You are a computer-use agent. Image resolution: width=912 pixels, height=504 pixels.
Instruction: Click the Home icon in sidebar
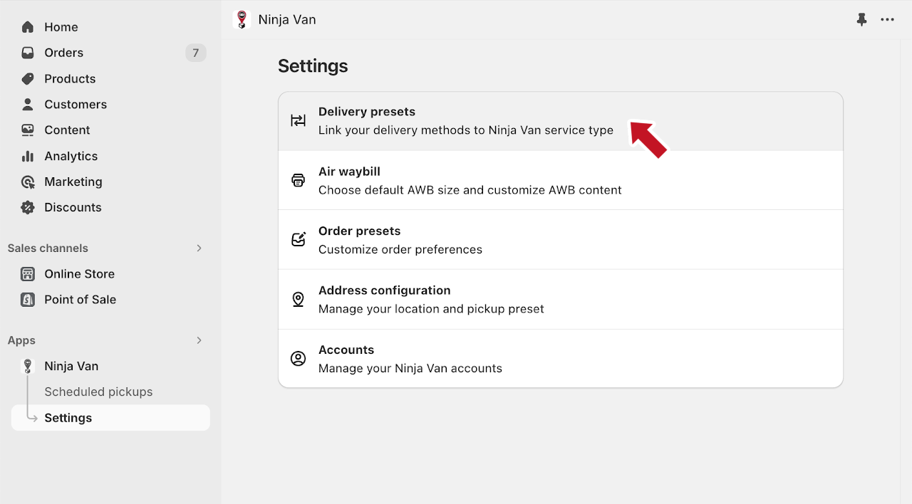click(x=28, y=27)
